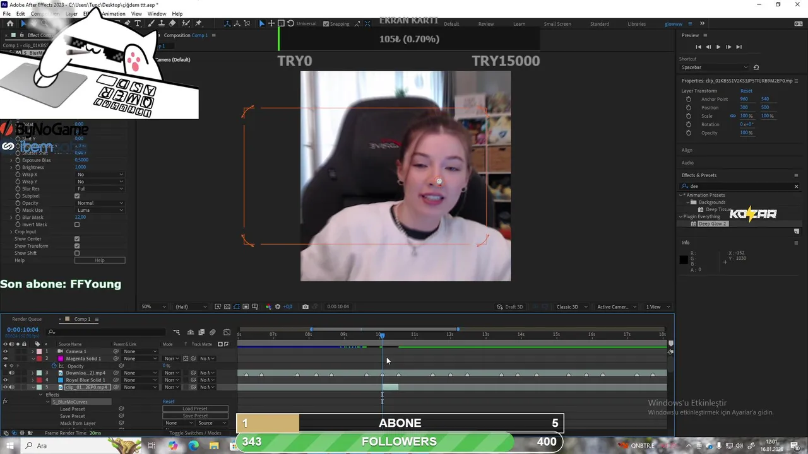Click the Reset Exposure icon
This screenshot has width=808, height=454.
pos(277,307)
